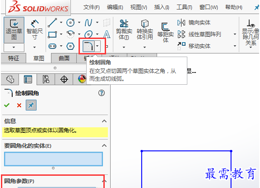Screen dimensions: 260x188
Task: Collapse the 信息 (Message) section
Action: click(x=104, y=121)
